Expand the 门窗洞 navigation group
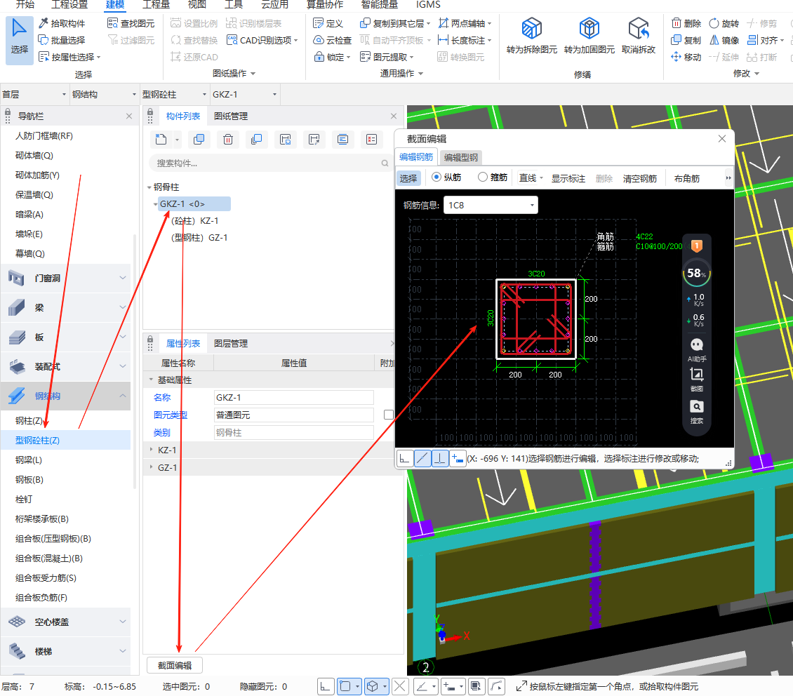The height and width of the screenshot is (696, 793). 66,278
